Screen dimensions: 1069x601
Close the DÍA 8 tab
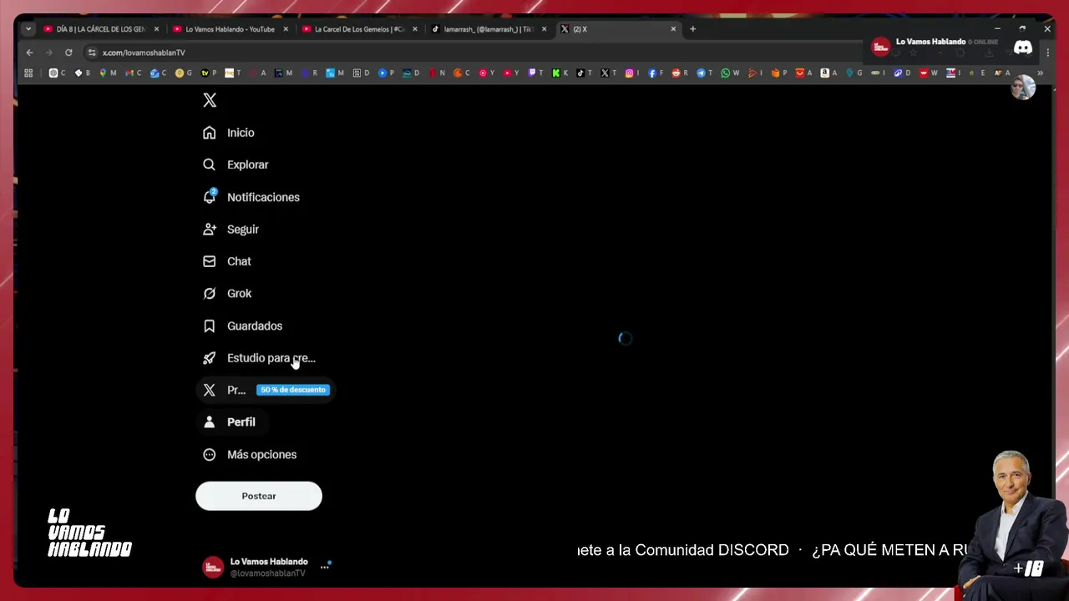point(156,29)
